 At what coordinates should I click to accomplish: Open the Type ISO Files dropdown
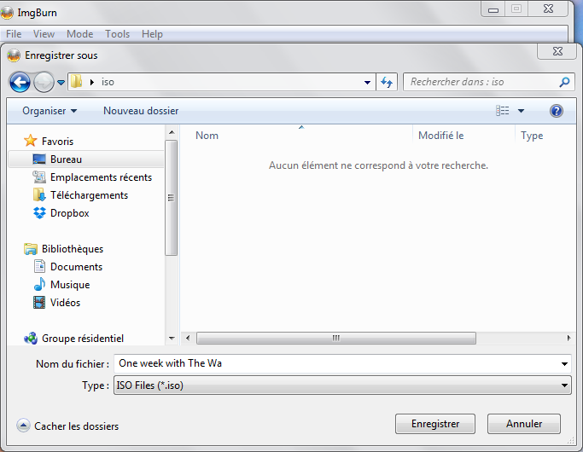[x=341, y=386]
